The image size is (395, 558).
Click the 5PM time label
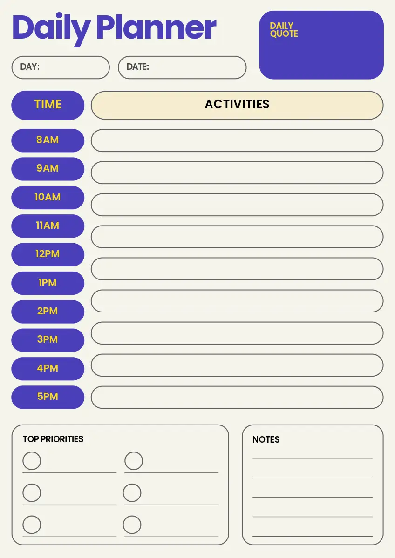pyautogui.click(x=48, y=397)
